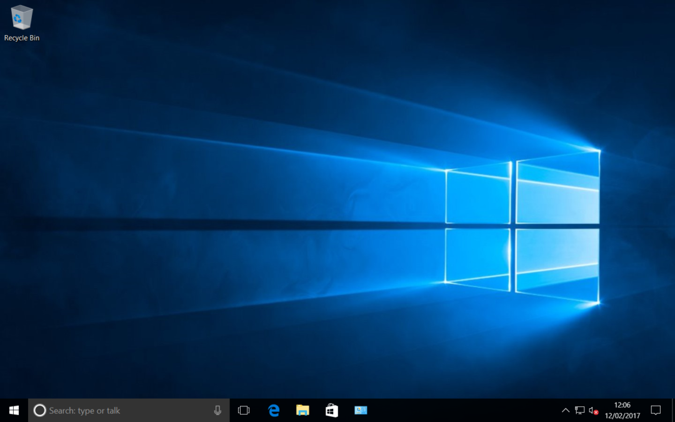This screenshot has height=422, width=675.
Task: Launch Microsoft Edge from the taskbar
Action: 274,410
